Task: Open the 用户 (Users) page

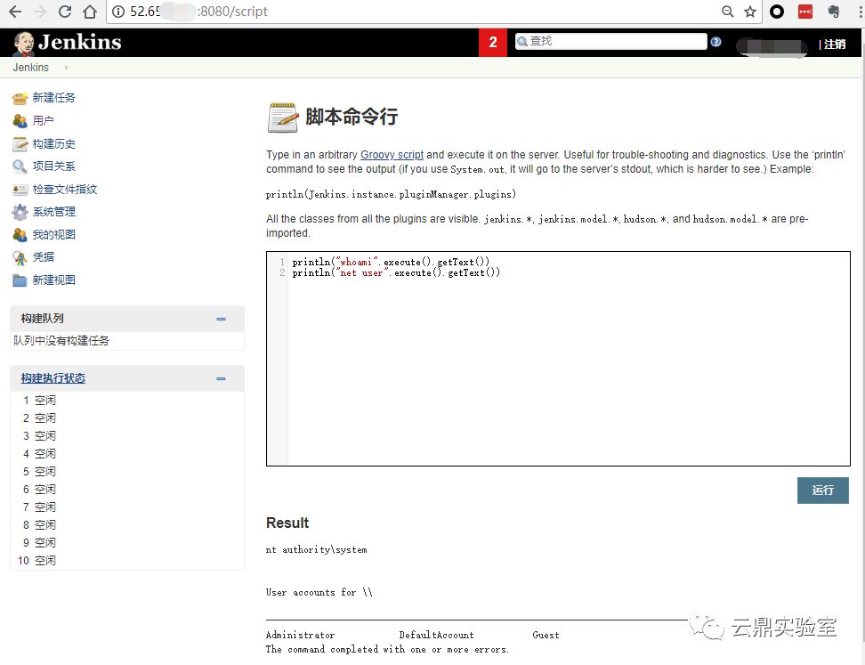Action: click(42, 120)
